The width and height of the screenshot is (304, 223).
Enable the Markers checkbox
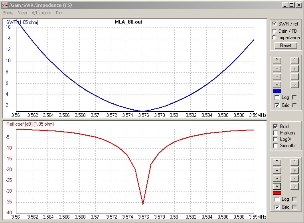point(275,133)
